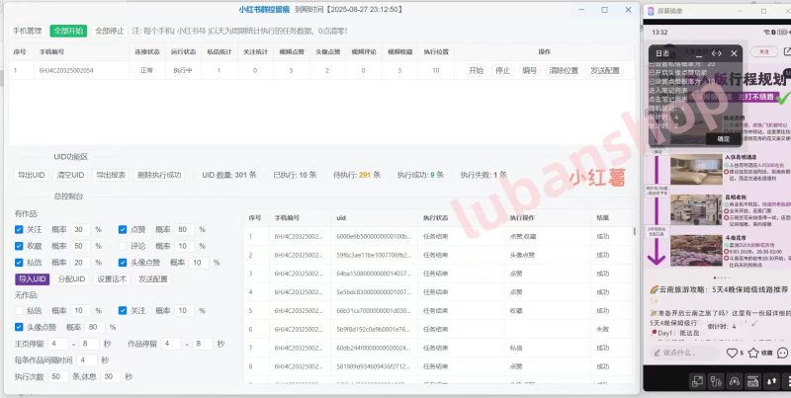Click 清空UID button
The width and height of the screenshot is (791, 398).
coord(70,176)
